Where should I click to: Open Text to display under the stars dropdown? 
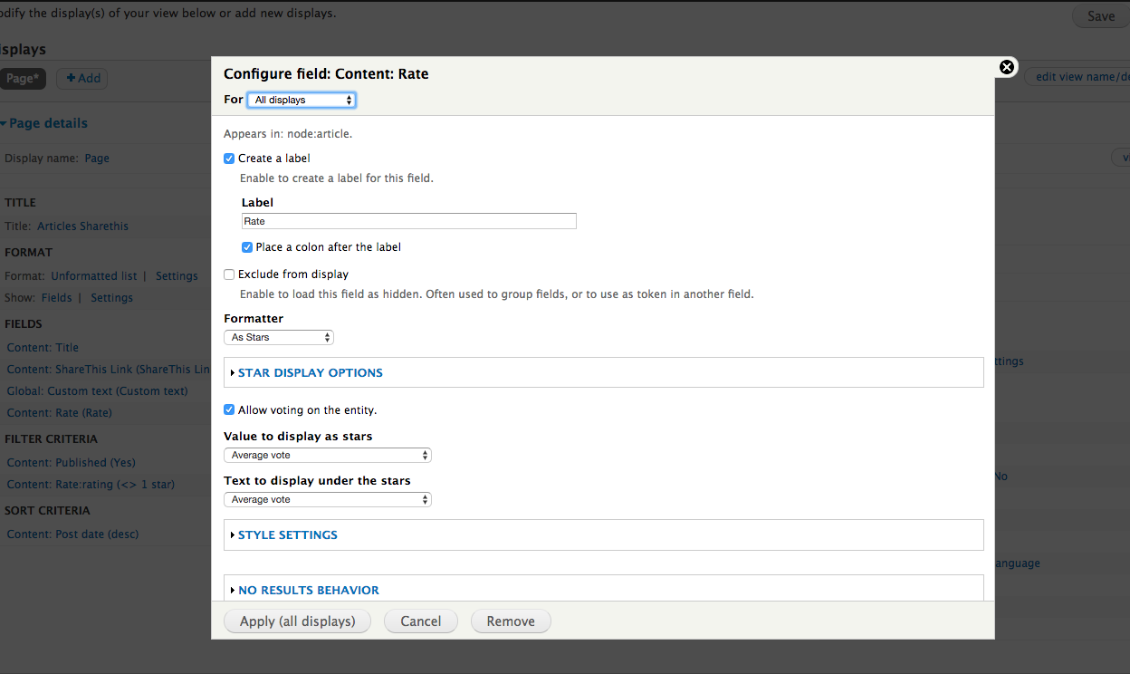(x=327, y=499)
